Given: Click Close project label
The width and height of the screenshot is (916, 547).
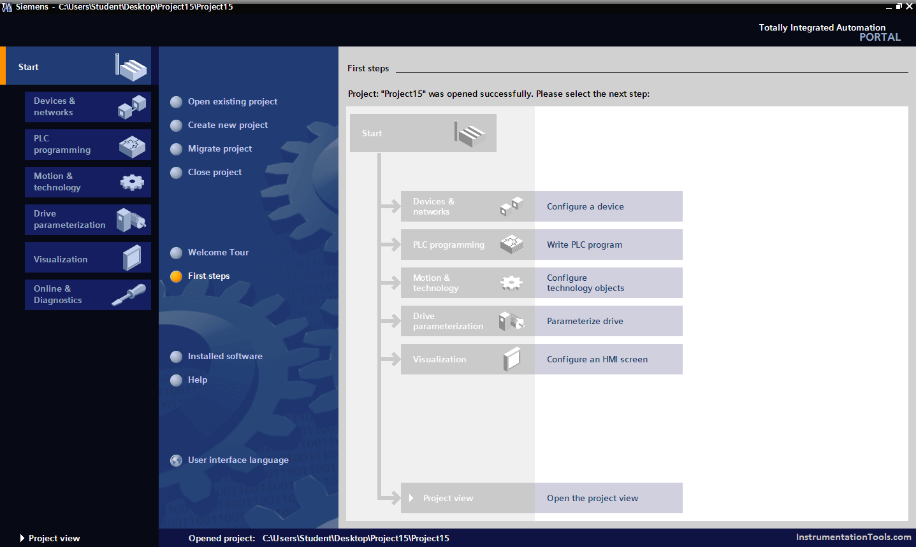Looking at the screenshot, I should (x=215, y=172).
